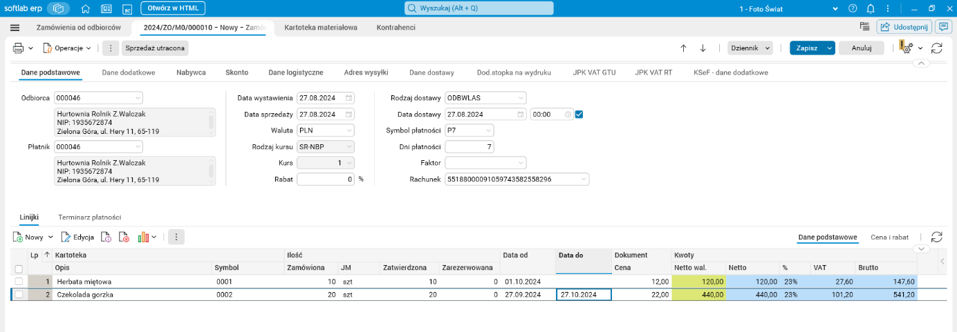Expand the Odbiorca 000046 dropdown

[x=138, y=97]
